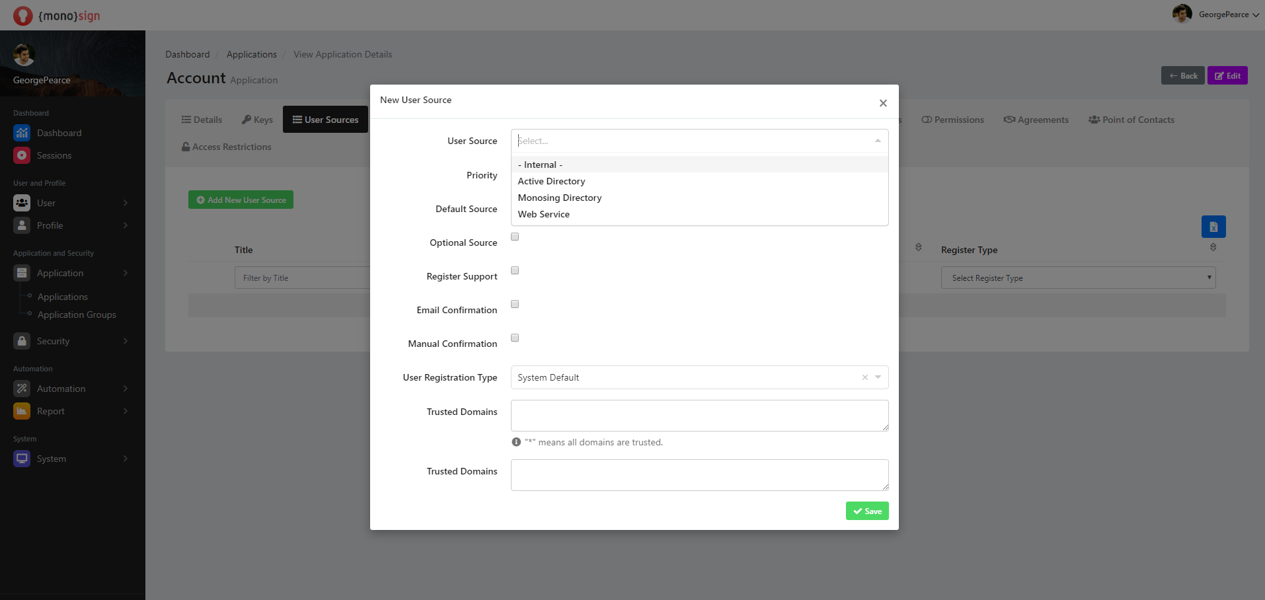Click the purple Edit button

click(x=1227, y=75)
